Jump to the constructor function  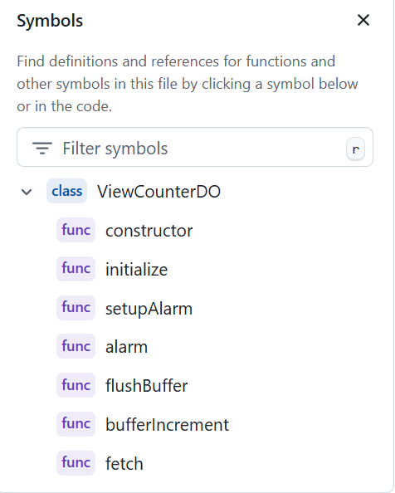(x=149, y=231)
